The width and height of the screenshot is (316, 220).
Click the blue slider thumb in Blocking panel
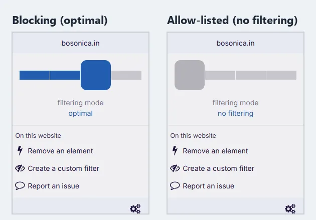96,75
